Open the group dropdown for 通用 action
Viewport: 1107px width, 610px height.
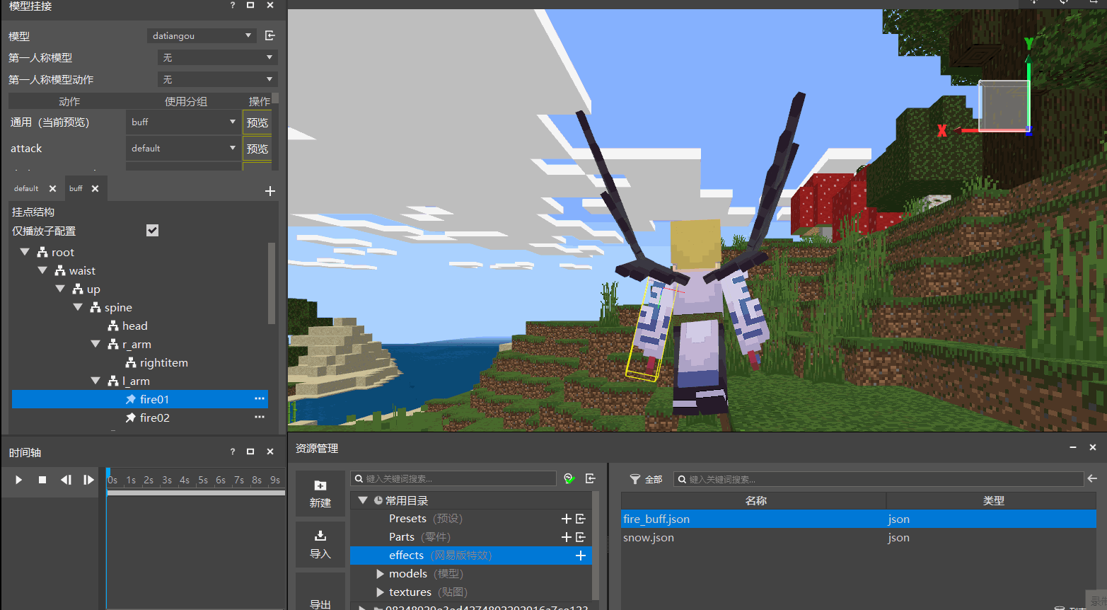[183, 122]
